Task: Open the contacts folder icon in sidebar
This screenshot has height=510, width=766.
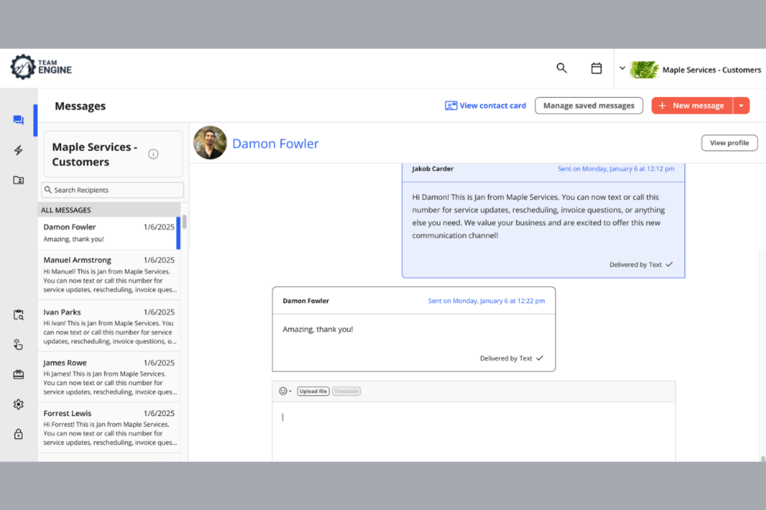Action: point(19,180)
